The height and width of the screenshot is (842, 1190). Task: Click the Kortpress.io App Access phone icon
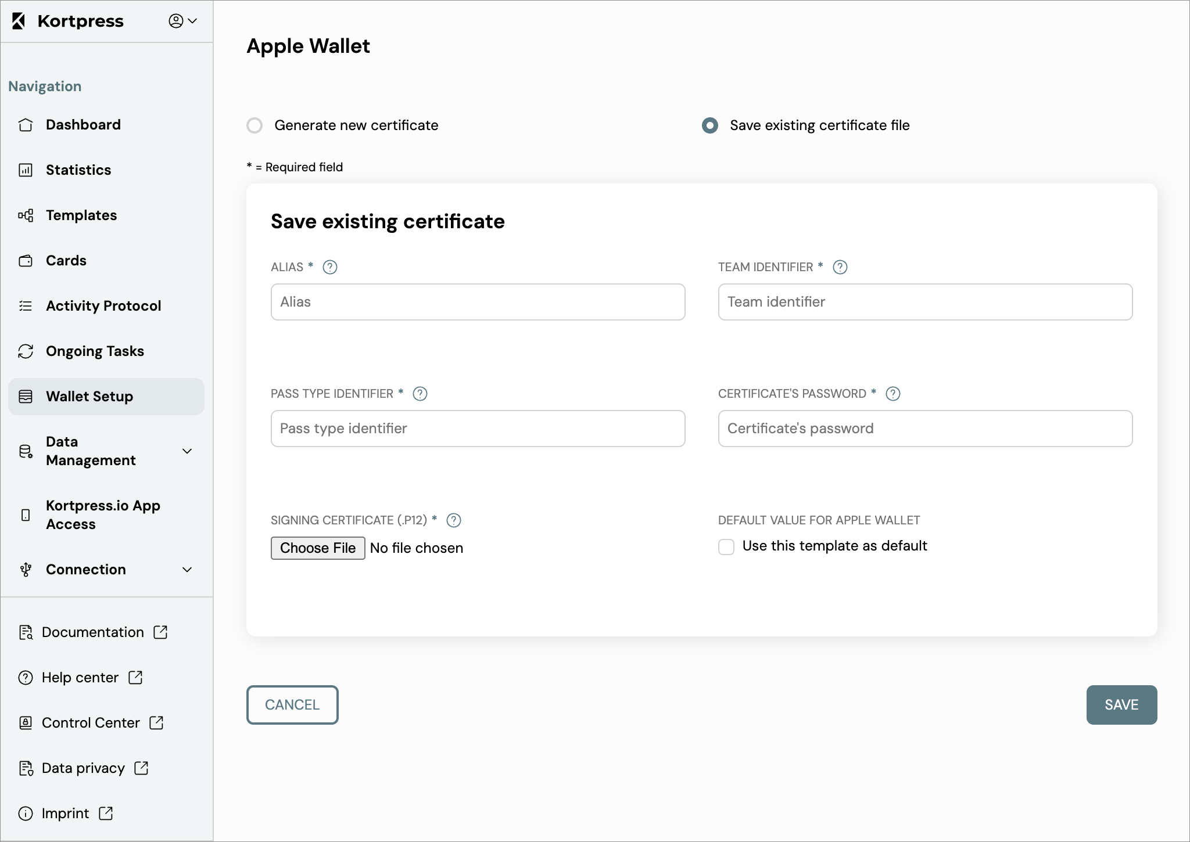(26, 515)
